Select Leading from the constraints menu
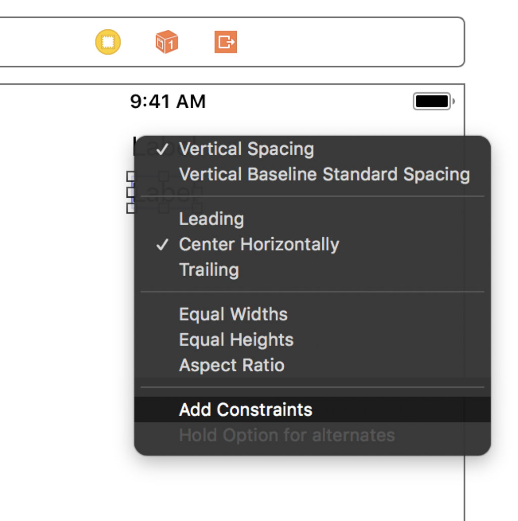 pos(211,219)
